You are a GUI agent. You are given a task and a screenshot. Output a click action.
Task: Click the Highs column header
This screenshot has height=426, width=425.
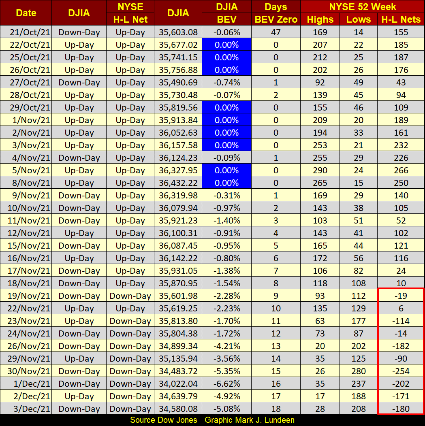pyautogui.click(x=320, y=19)
